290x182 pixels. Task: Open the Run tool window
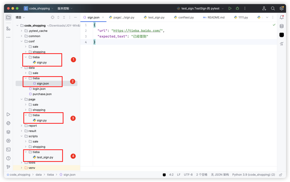[x=8, y=114]
